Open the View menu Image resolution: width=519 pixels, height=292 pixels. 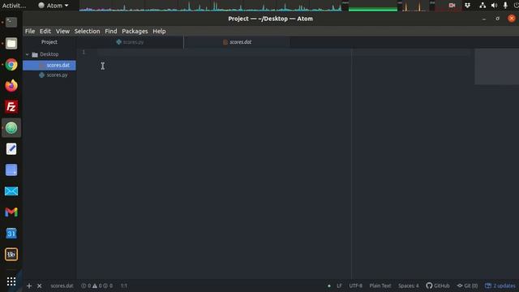click(x=62, y=31)
